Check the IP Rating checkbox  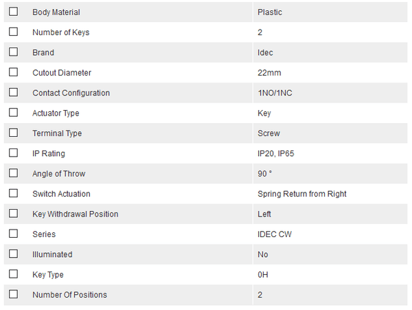point(13,153)
